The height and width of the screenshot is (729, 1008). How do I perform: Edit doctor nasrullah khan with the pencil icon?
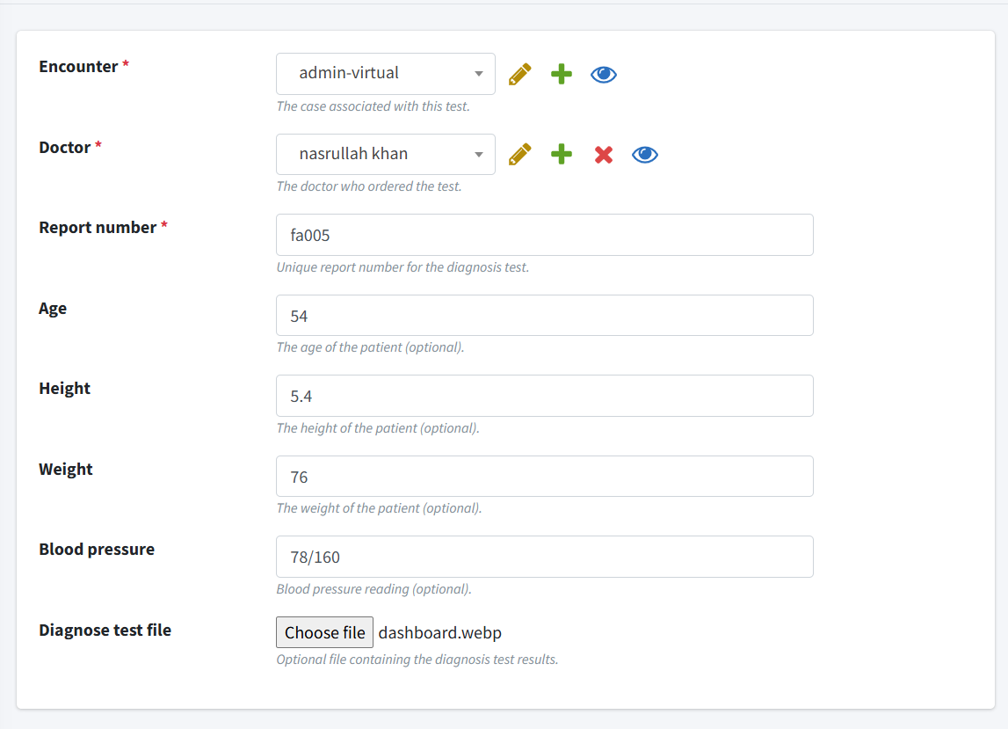519,154
